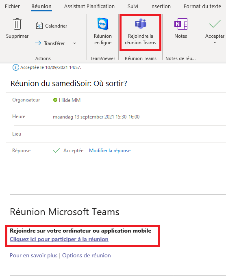Open OneNote Notes de réunion
This screenshot has width=226, height=276.
pos(181,28)
